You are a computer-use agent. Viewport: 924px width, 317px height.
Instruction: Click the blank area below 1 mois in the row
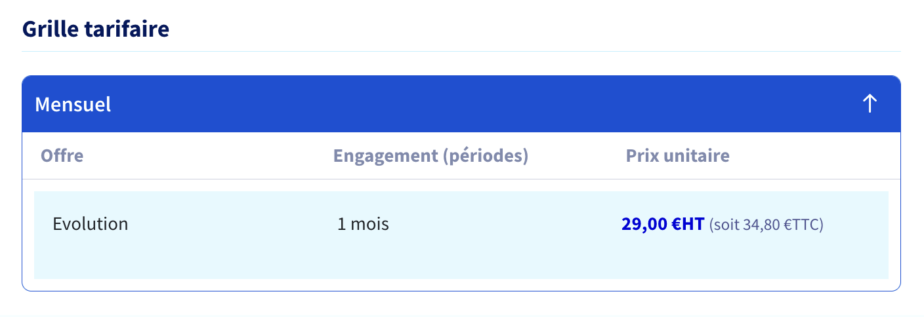[x=363, y=259]
